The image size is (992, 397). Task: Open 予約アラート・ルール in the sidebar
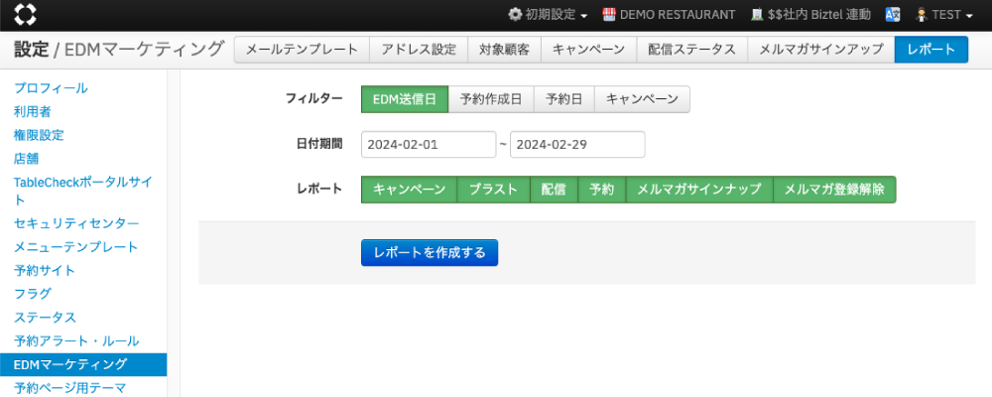[76, 340]
